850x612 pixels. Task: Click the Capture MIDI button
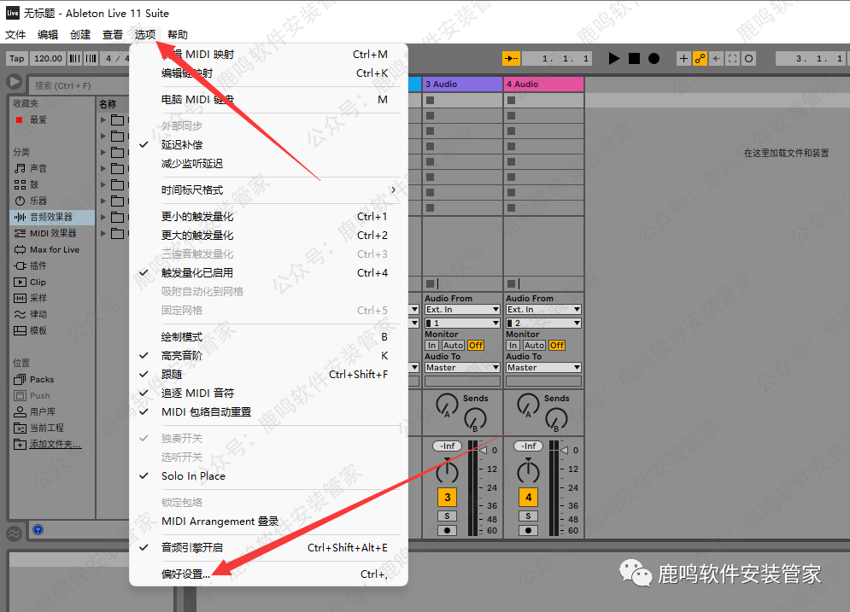[x=732, y=59]
